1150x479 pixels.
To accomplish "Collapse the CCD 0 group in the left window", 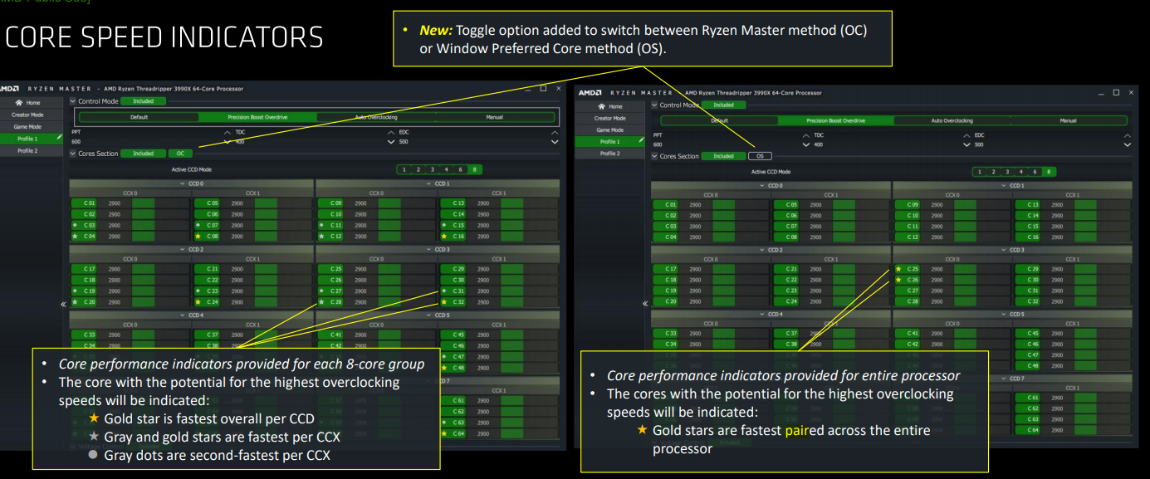I will click(x=181, y=183).
